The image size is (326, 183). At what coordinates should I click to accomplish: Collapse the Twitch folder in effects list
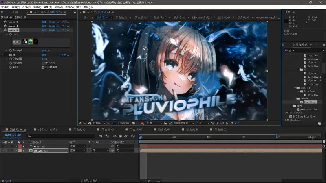pos(295,98)
